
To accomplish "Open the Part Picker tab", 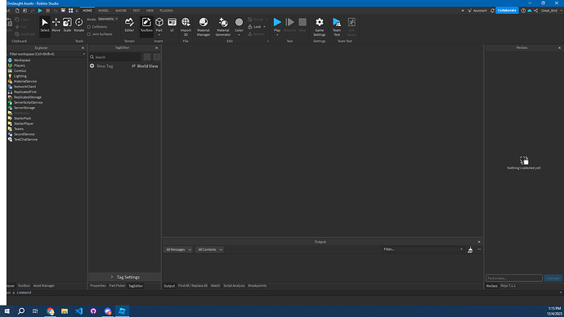I will pyautogui.click(x=117, y=286).
